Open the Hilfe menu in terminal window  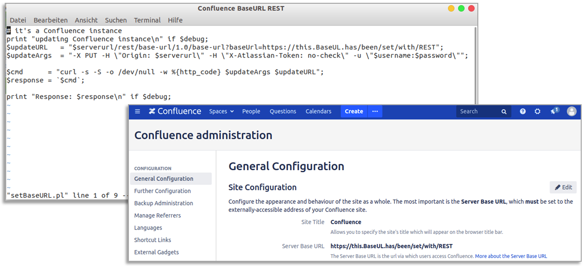click(175, 20)
